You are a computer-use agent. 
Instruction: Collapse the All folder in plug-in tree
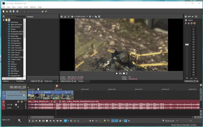(4, 20)
